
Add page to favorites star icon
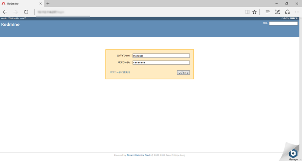pyautogui.click(x=254, y=12)
